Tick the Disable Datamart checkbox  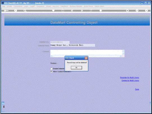tap(51, 69)
